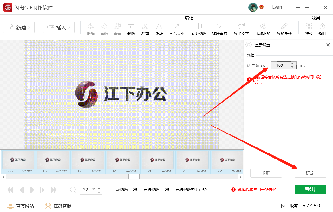
Task: Jump to the first frame
Action: [10, 190]
